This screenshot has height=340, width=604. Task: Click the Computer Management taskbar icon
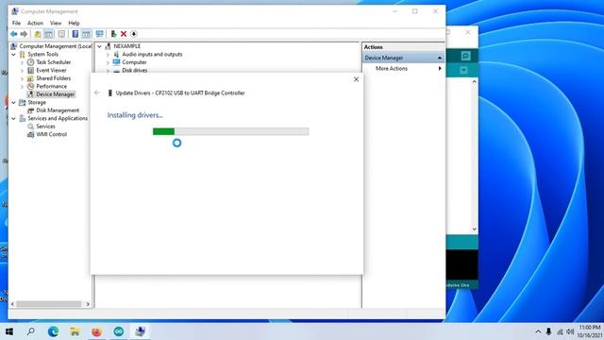(x=141, y=331)
